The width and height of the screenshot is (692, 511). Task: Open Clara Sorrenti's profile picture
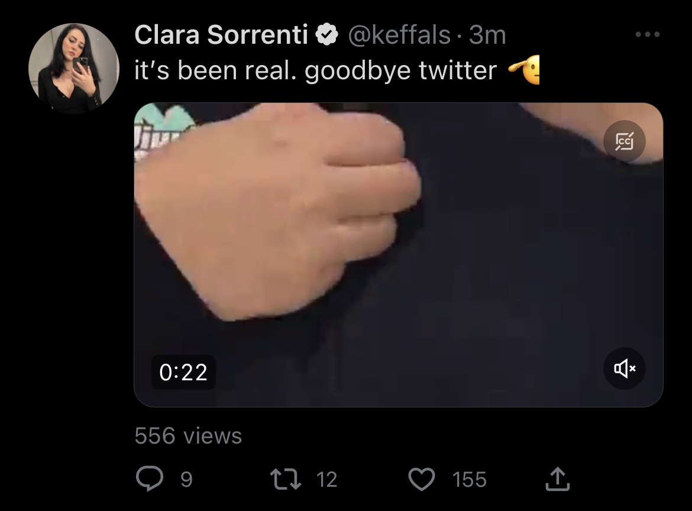click(74, 69)
